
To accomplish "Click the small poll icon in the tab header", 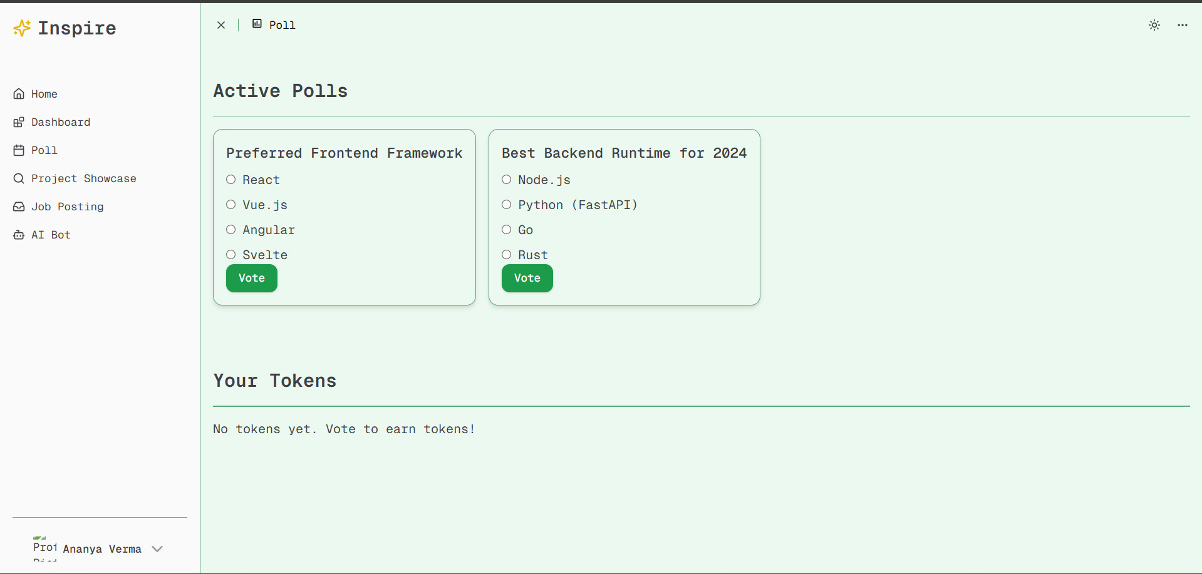I will (257, 24).
